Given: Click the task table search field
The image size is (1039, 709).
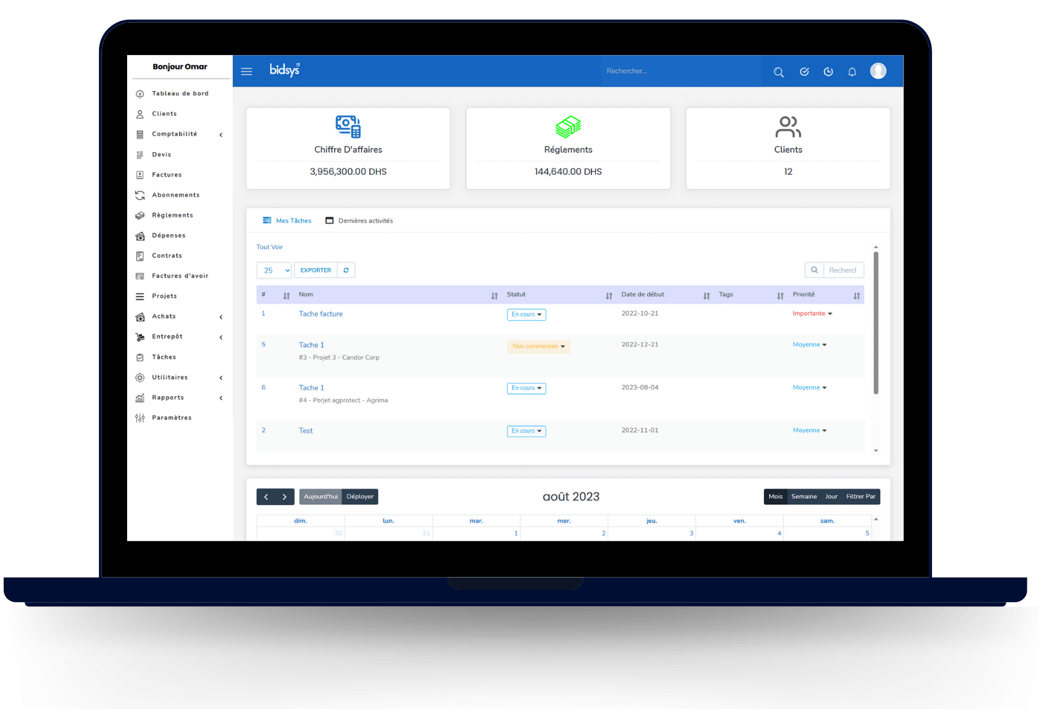Looking at the screenshot, I should coord(843,270).
